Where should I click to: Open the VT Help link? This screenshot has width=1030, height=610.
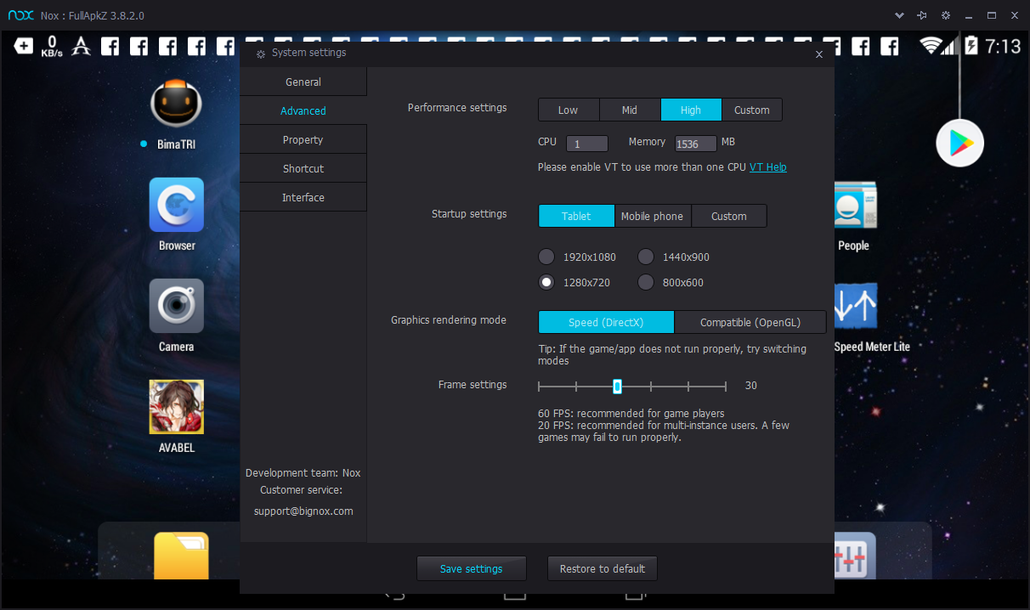(x=768, y=167)
